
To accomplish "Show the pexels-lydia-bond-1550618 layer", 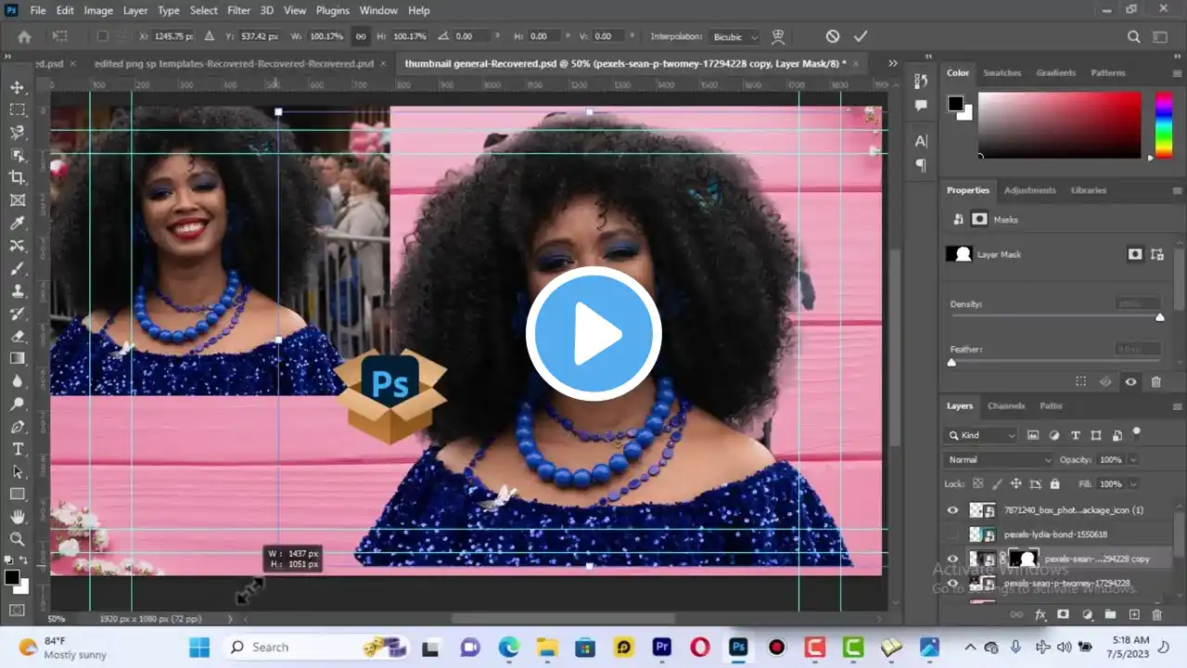I will coord(952,534).
